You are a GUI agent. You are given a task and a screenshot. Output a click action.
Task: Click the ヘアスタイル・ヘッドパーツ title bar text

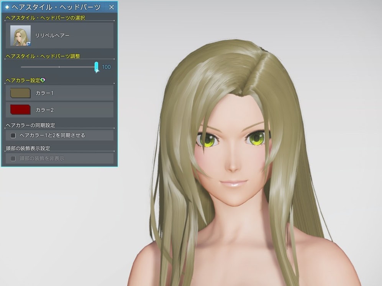point(56,7)
